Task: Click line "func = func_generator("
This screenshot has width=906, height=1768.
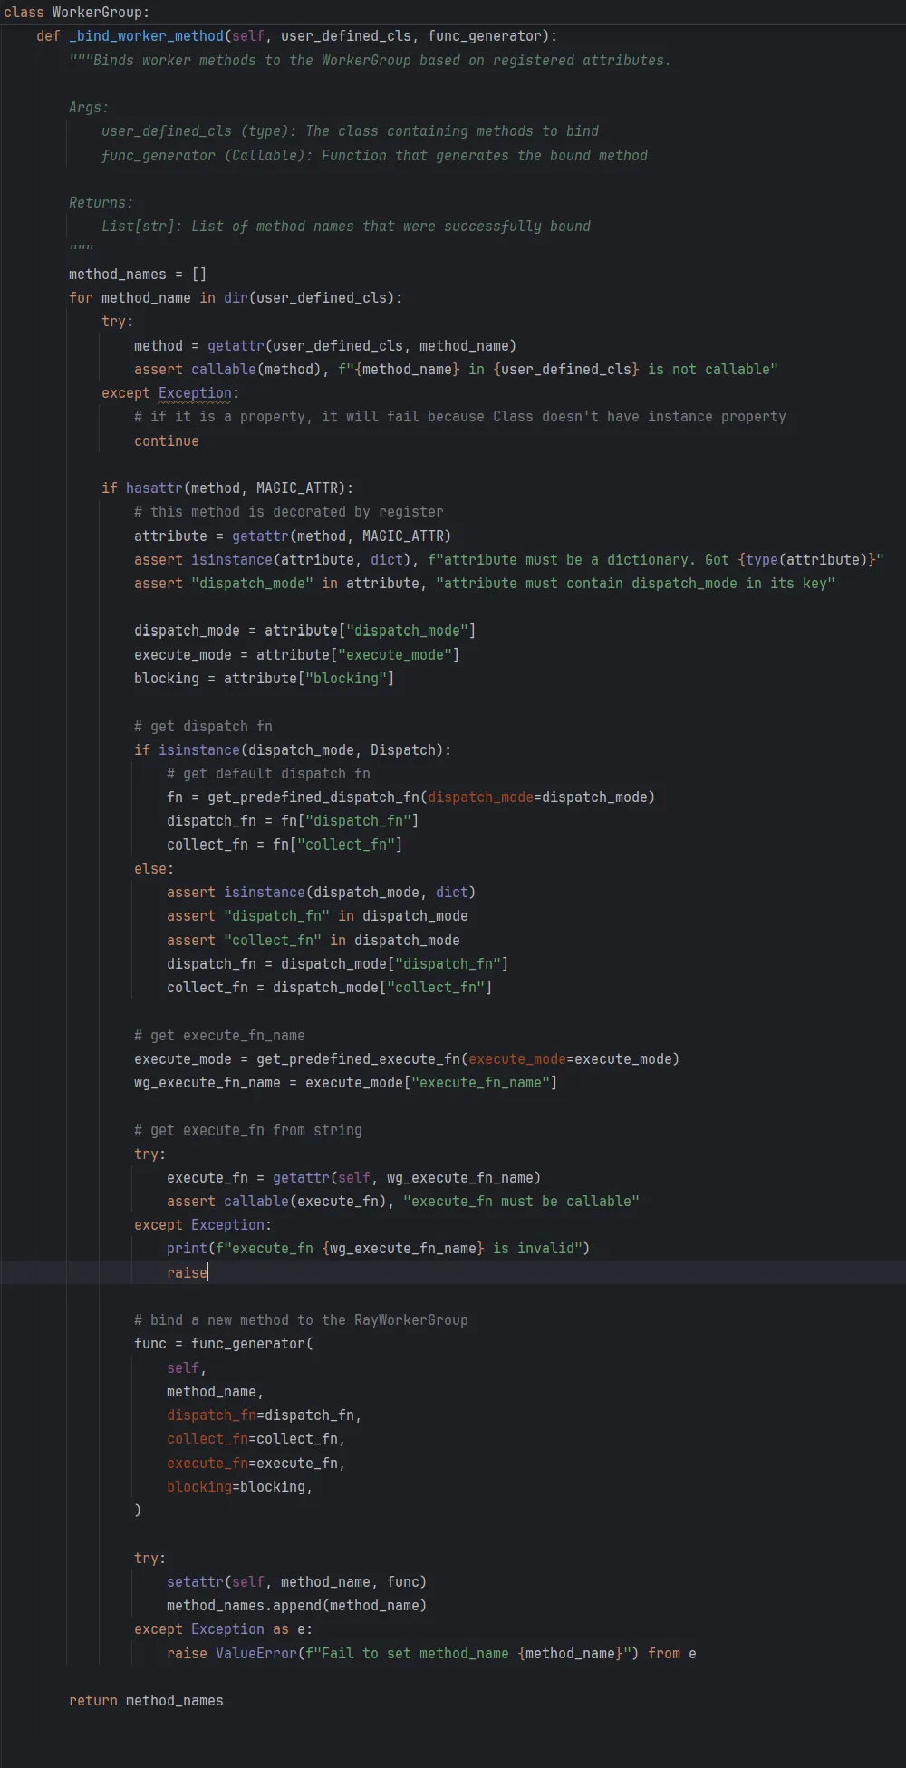Action: click(224, 1343)
